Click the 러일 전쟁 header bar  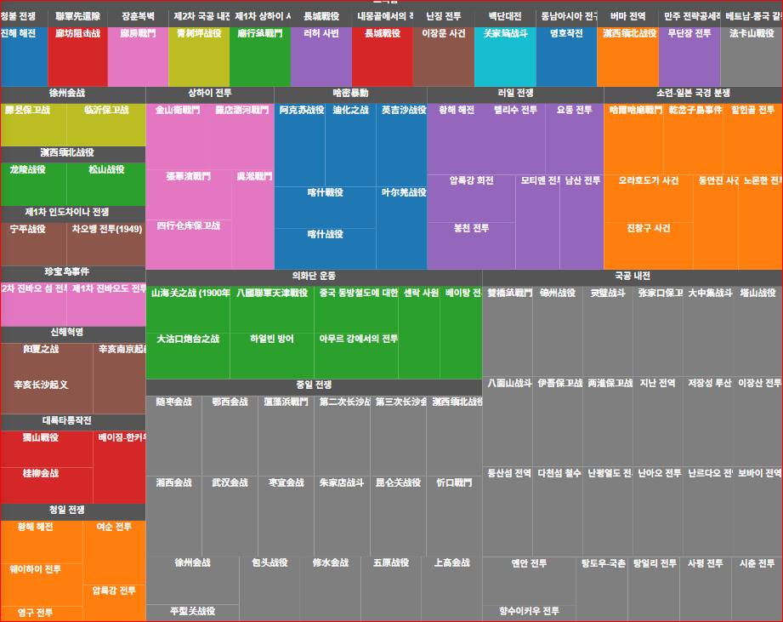click(515, 93)
